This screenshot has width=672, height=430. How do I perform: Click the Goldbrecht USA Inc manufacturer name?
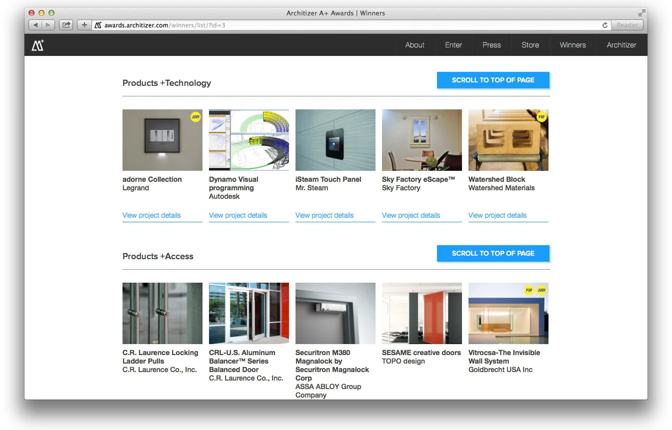pos(500,370)
